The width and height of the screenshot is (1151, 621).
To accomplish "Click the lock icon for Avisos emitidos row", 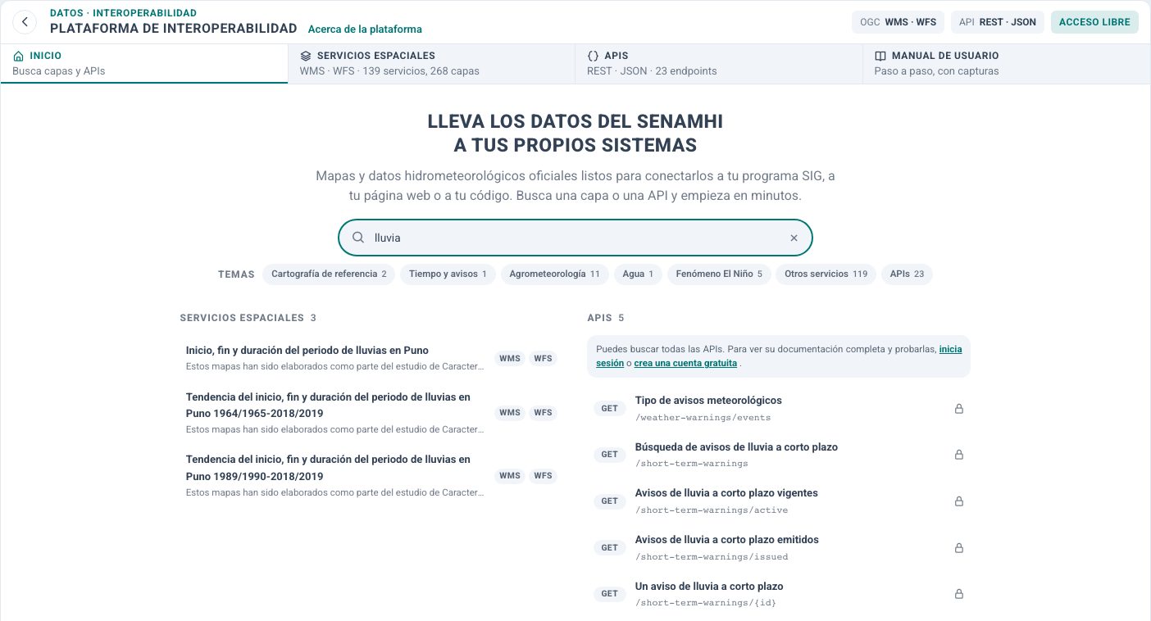I will (959, 547).
